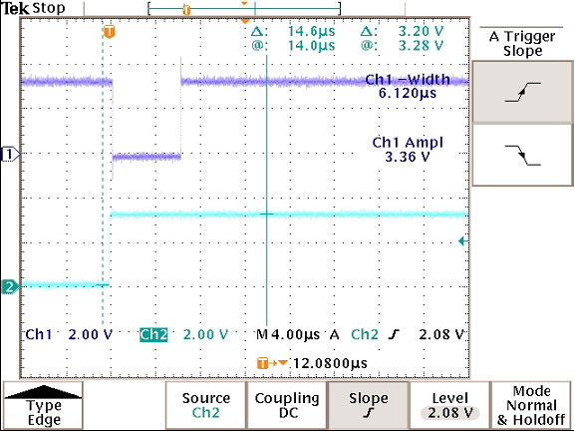Click the Ch1 ground reference marker

[x=10, y=154]
